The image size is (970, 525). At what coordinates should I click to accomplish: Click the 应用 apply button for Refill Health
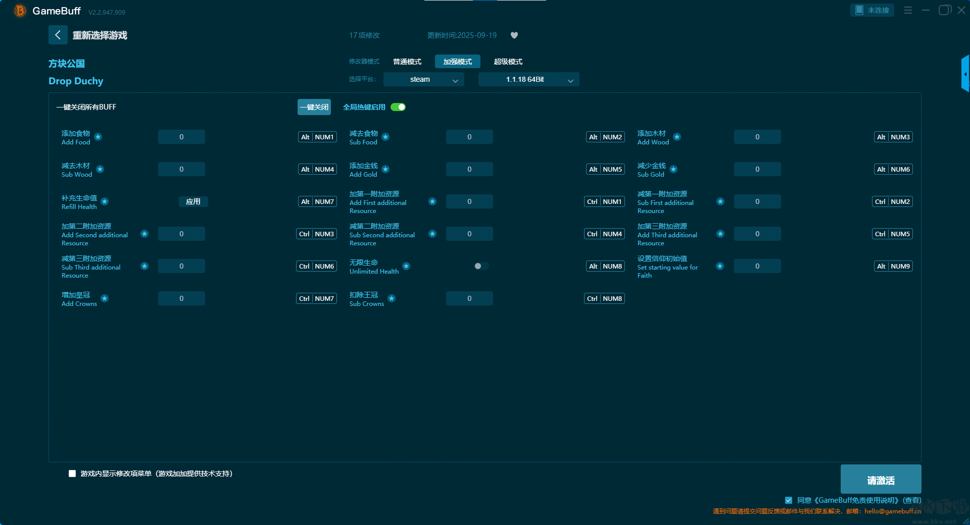[193, 201]
